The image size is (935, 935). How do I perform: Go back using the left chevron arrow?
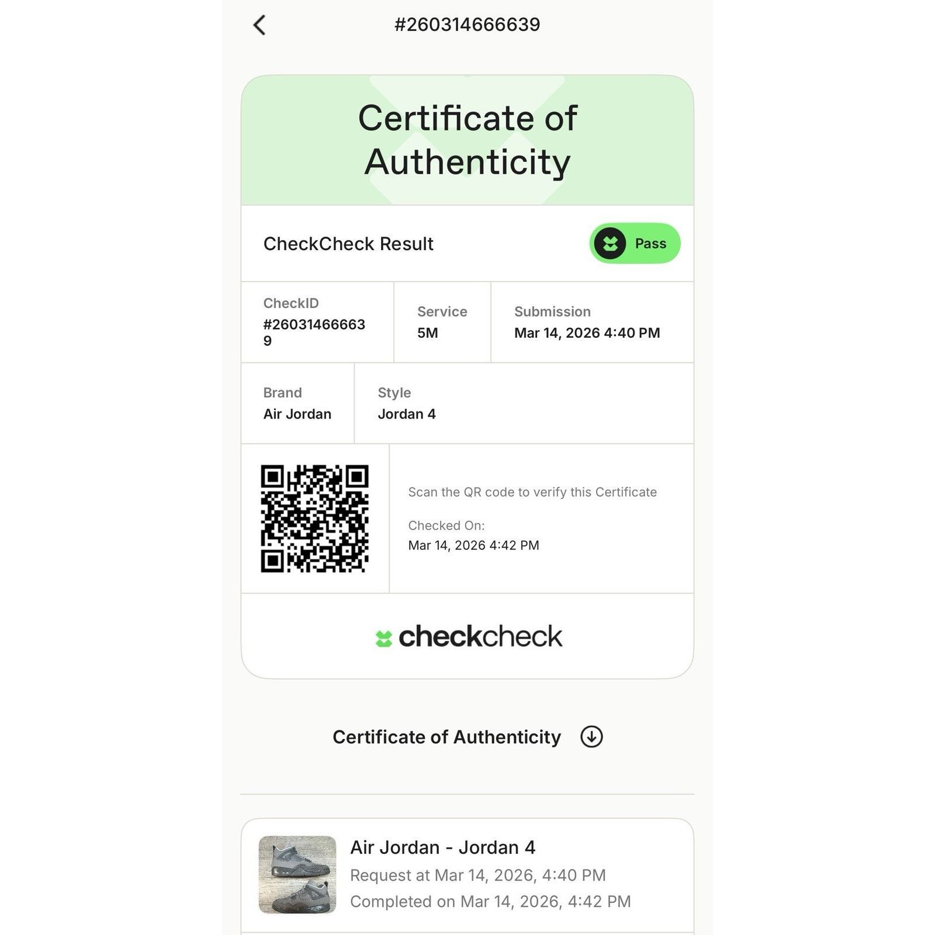coord(259,25)
